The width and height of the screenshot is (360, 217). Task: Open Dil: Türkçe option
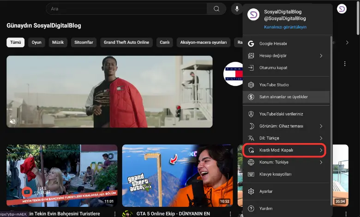click(x=286, y=138)
